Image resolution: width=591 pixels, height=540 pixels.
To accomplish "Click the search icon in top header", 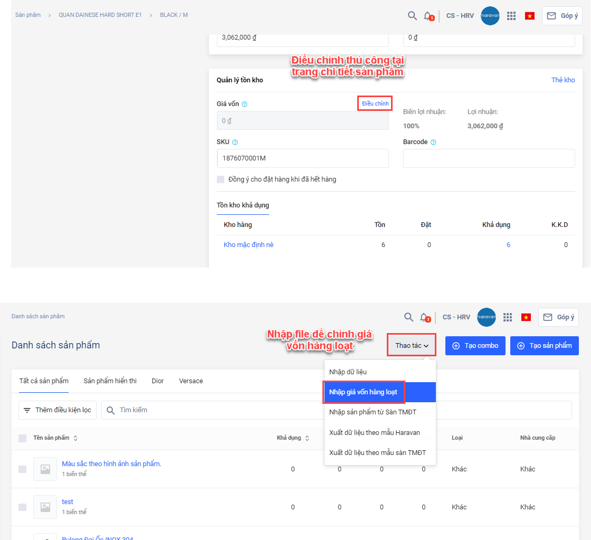I will [x=412, y=16].
